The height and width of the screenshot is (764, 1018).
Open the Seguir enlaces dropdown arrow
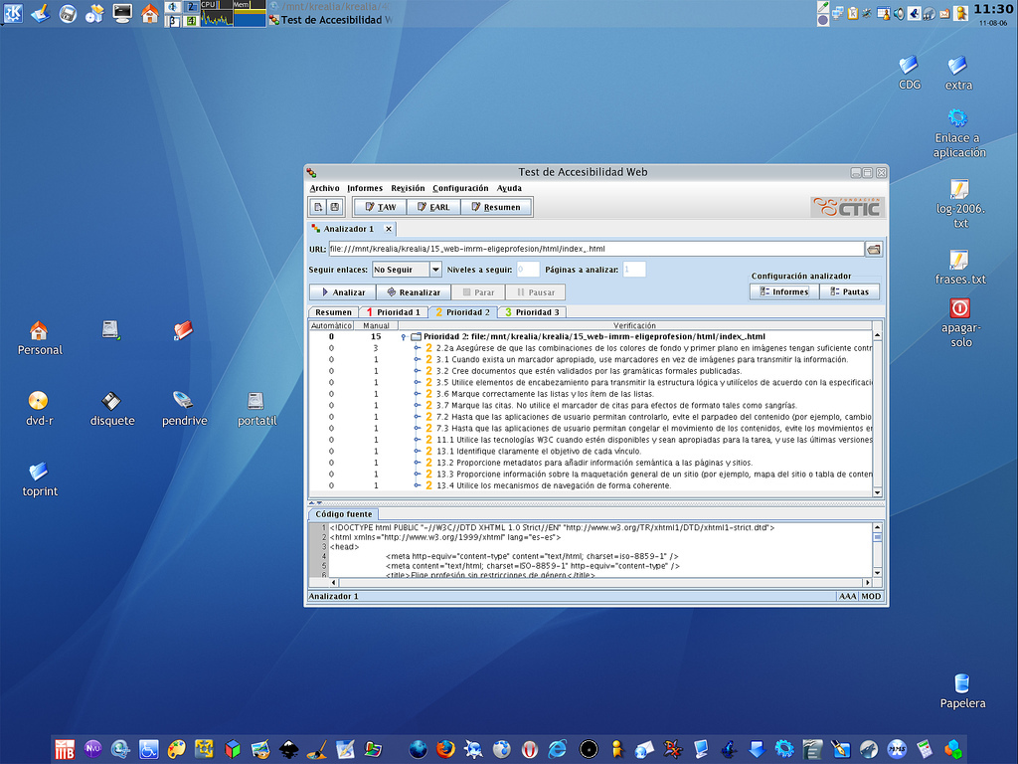435,269
